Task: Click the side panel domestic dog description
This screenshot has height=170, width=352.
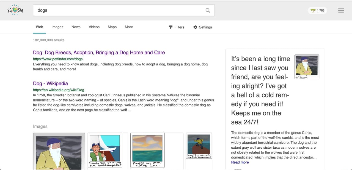Action: pyautogui.click(x=275, y=145)
